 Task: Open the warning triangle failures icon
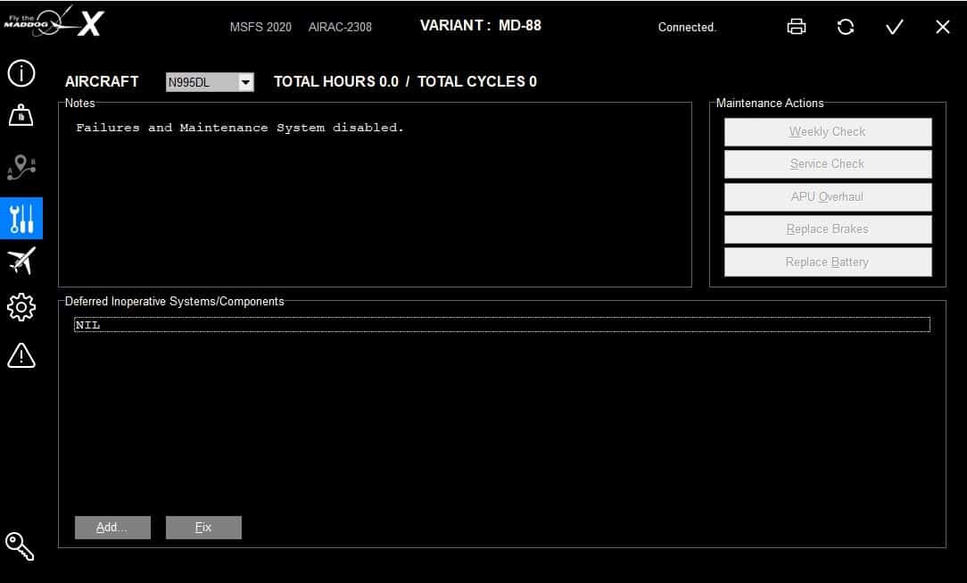point(21,355)
